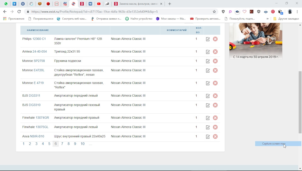Go back to the previous page

5,12
